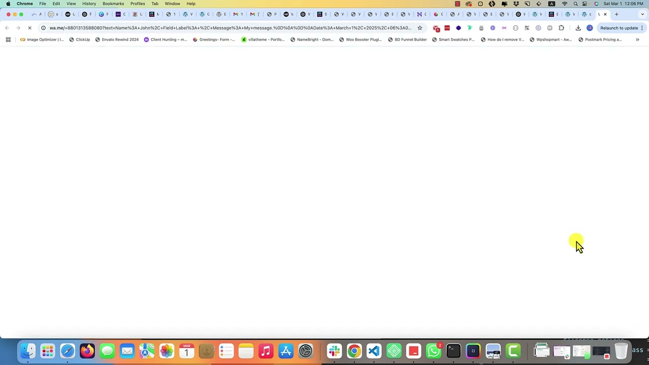This screenshot has width=649, height=365.
Task: Open Finder from the Dock
Action: (27, 351)
